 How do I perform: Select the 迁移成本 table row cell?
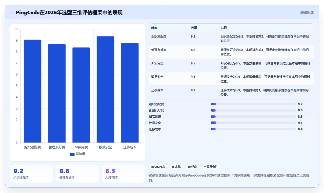pos(157,90)
